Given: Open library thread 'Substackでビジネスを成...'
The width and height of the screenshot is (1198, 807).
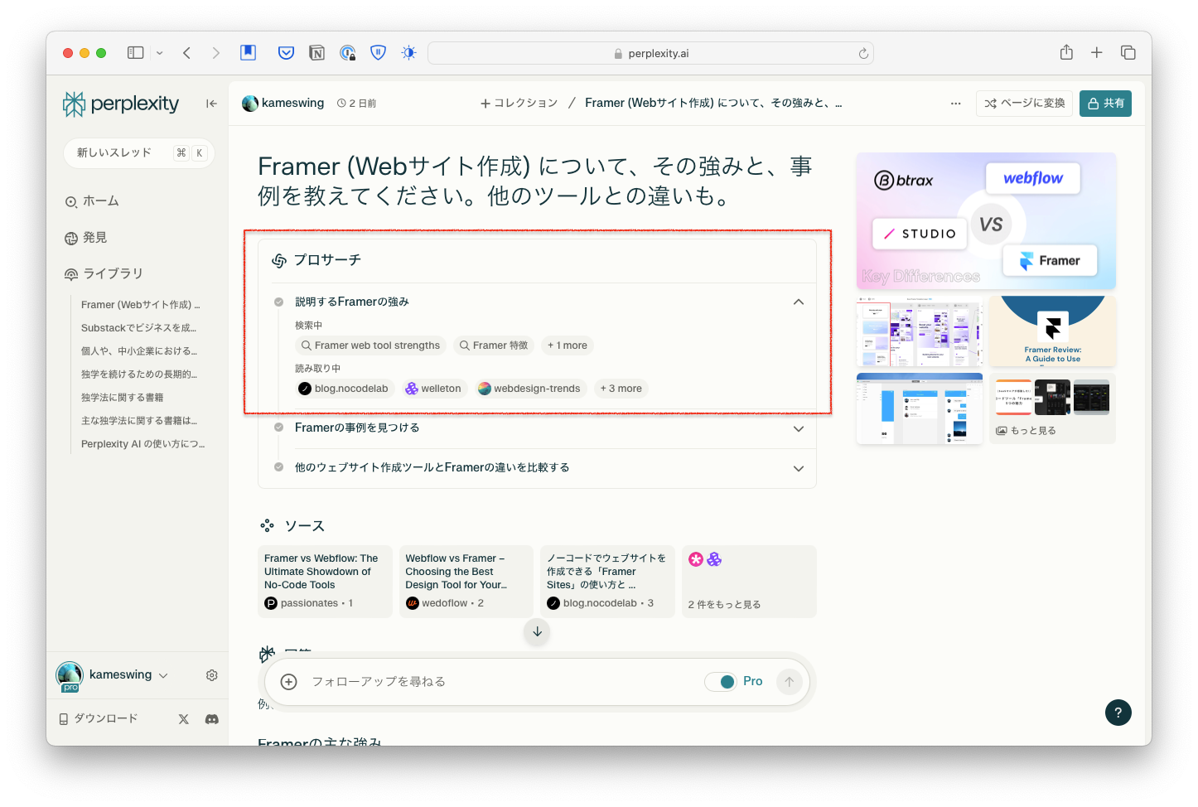Looking at the screenshot, I should coord(139,328).
